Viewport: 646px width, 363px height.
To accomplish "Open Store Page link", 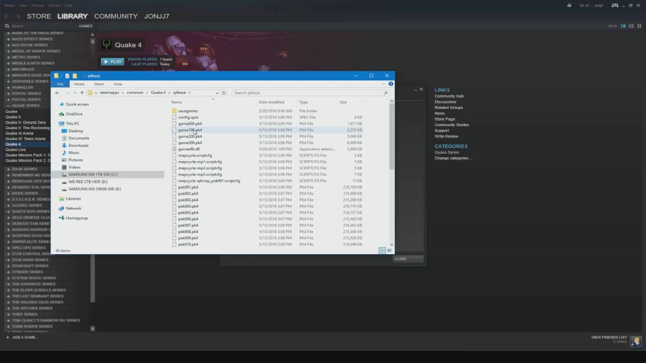I will [445, 119].
